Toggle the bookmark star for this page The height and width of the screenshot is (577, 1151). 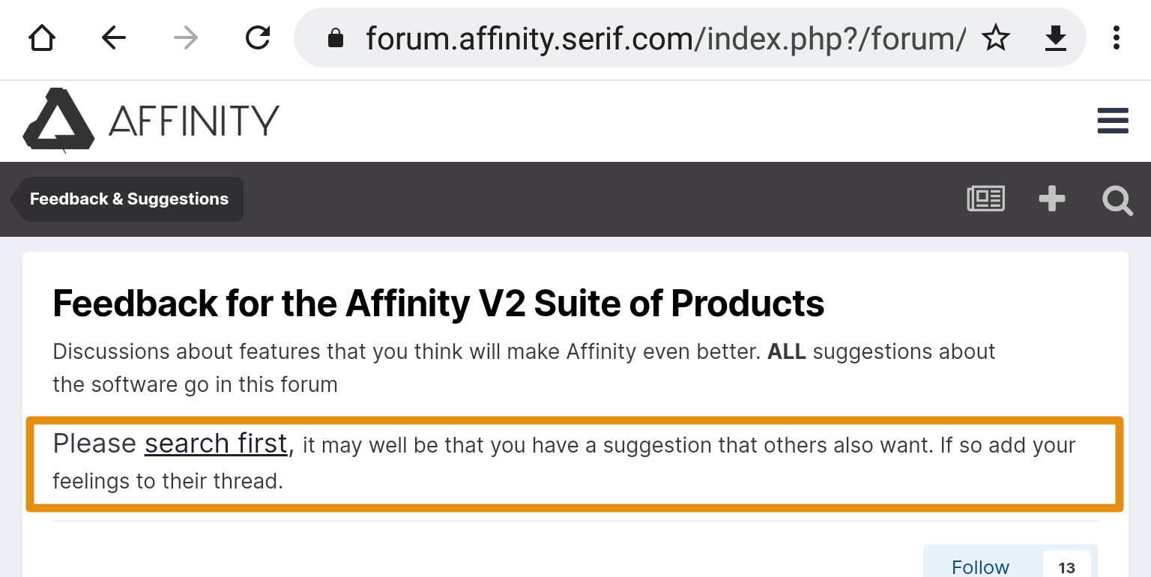tap(996, 37)
